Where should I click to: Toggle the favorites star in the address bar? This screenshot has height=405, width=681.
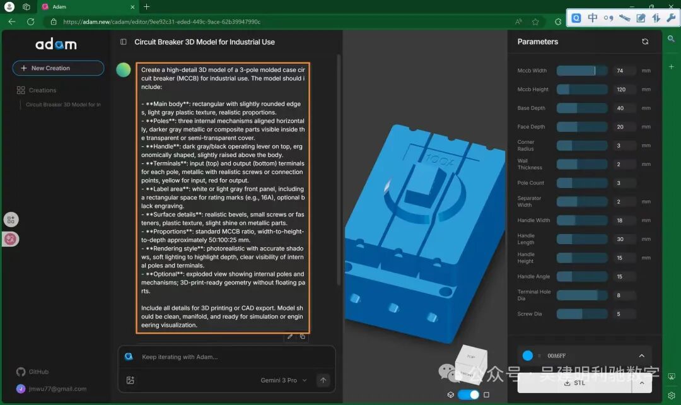(534, 21)
